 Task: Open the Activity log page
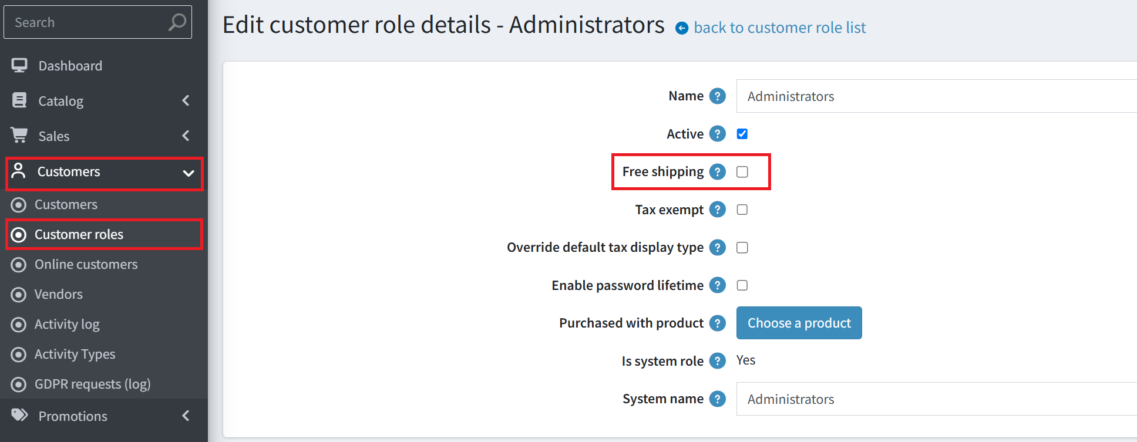click(x=104, y=324)
